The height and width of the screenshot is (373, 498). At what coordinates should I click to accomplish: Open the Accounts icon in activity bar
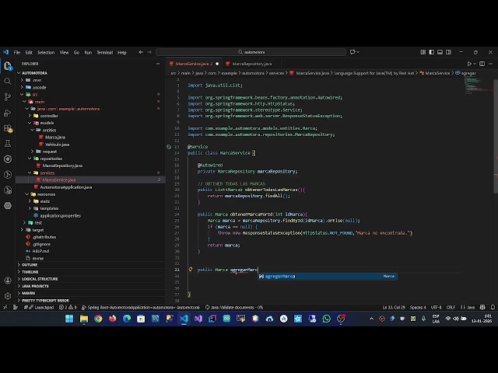(8, 281)
